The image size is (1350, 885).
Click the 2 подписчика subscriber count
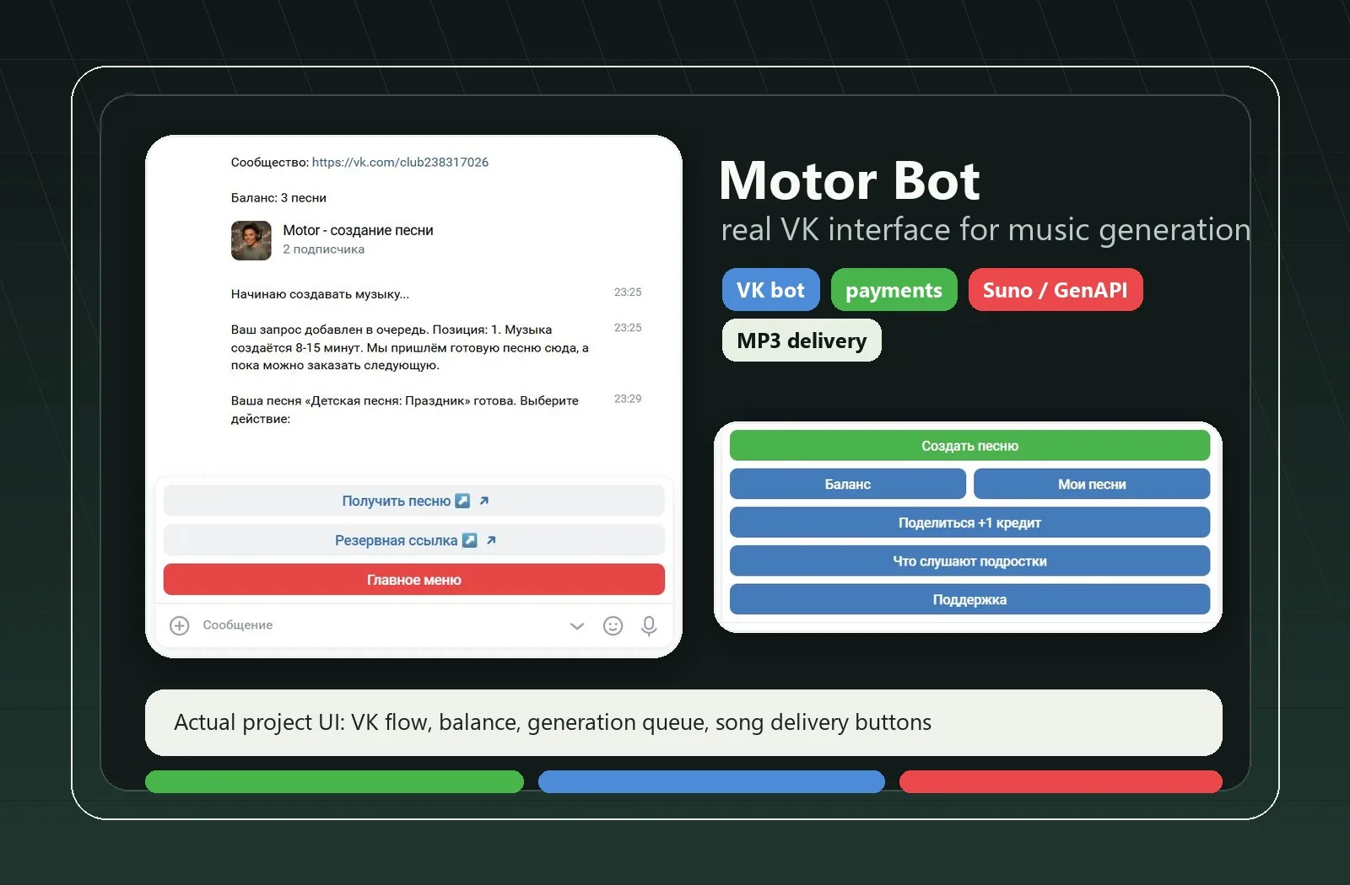tap(323, 249)
